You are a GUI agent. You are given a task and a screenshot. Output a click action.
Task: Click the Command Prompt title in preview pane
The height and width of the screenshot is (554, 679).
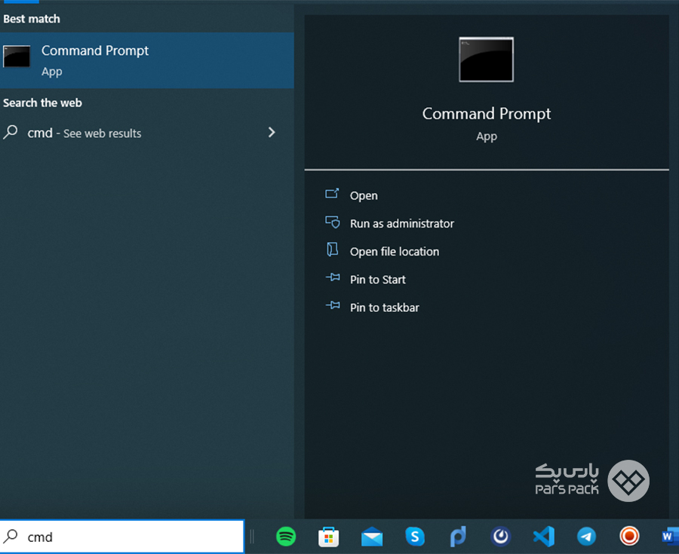[487, 114]
